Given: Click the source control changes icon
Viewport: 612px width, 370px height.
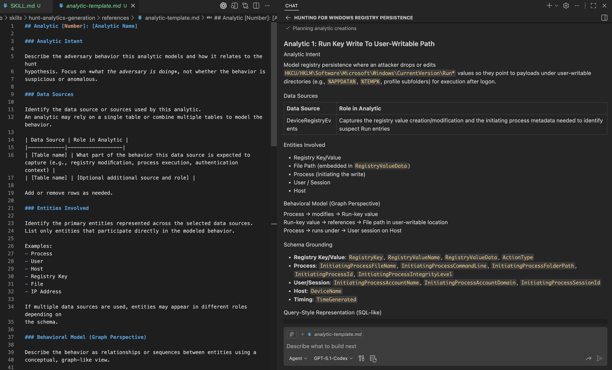Looking at the screenshot, I should [x=245, y=6].
